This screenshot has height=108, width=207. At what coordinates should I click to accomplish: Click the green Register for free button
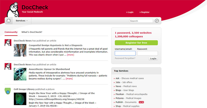click(136, 43)
